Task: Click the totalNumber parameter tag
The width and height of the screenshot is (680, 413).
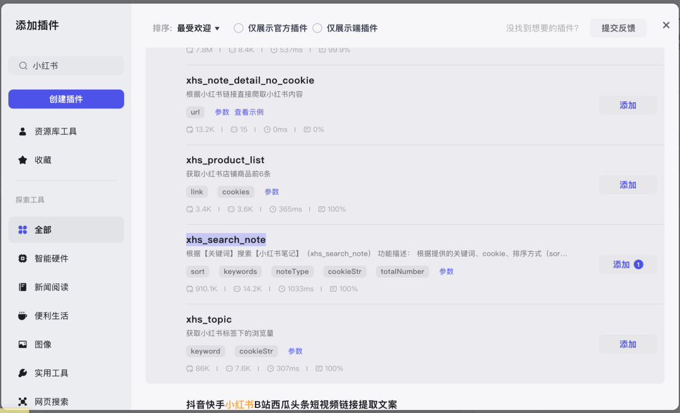Action: coord(402,271)
